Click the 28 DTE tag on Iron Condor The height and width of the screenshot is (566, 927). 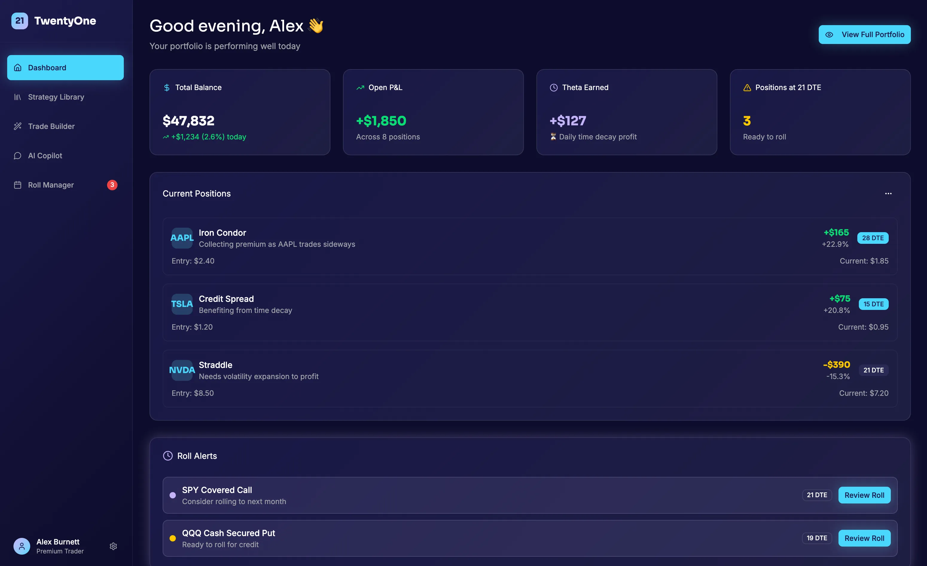tap(873, 238)
